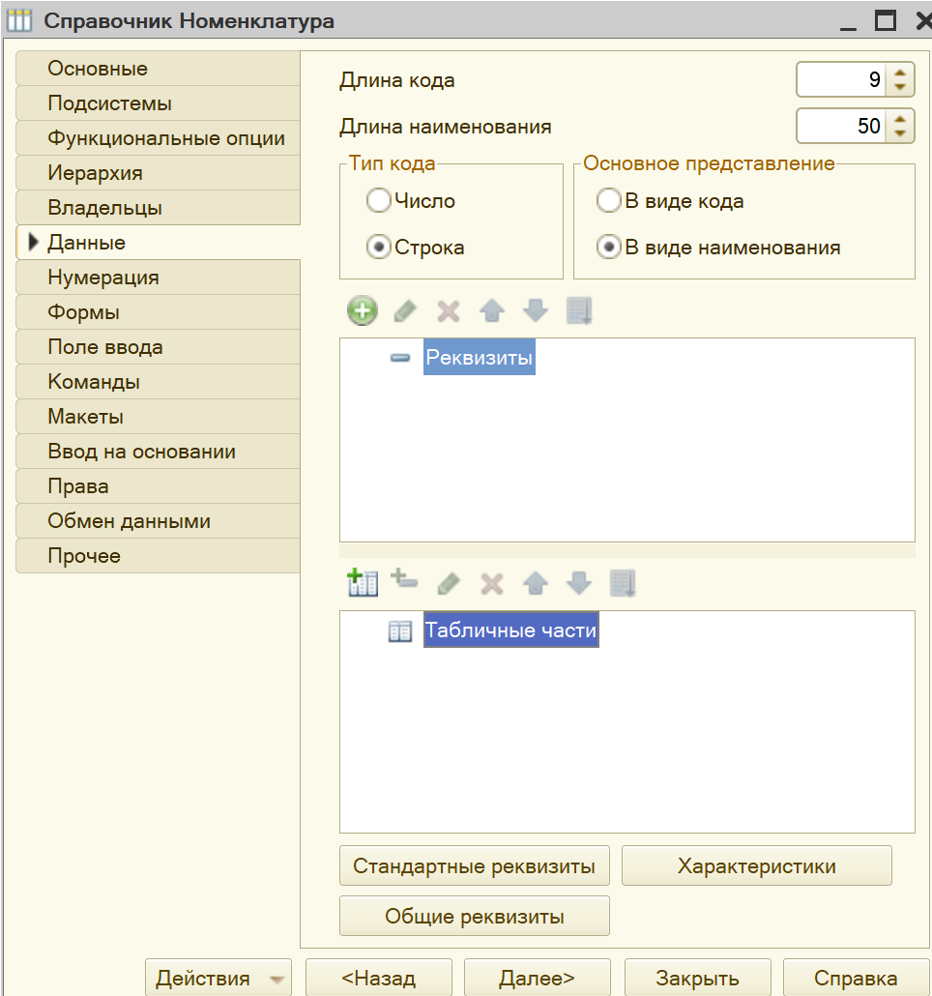Screen dimensions: 932x996
Task: Decrease the Длина кода value with down arrow
Action: [900, 87]
